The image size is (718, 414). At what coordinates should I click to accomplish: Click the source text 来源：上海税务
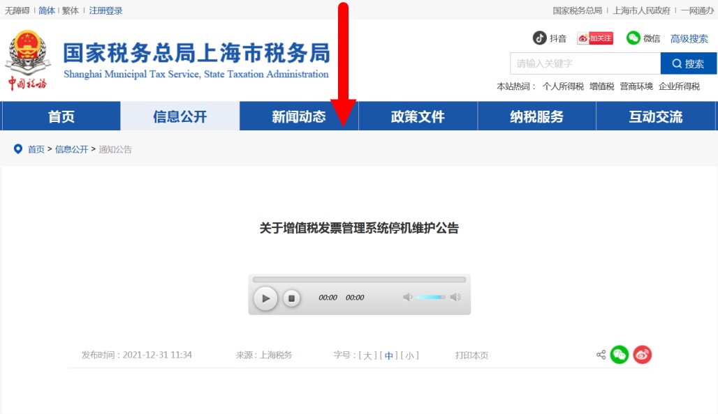point(264,355)
